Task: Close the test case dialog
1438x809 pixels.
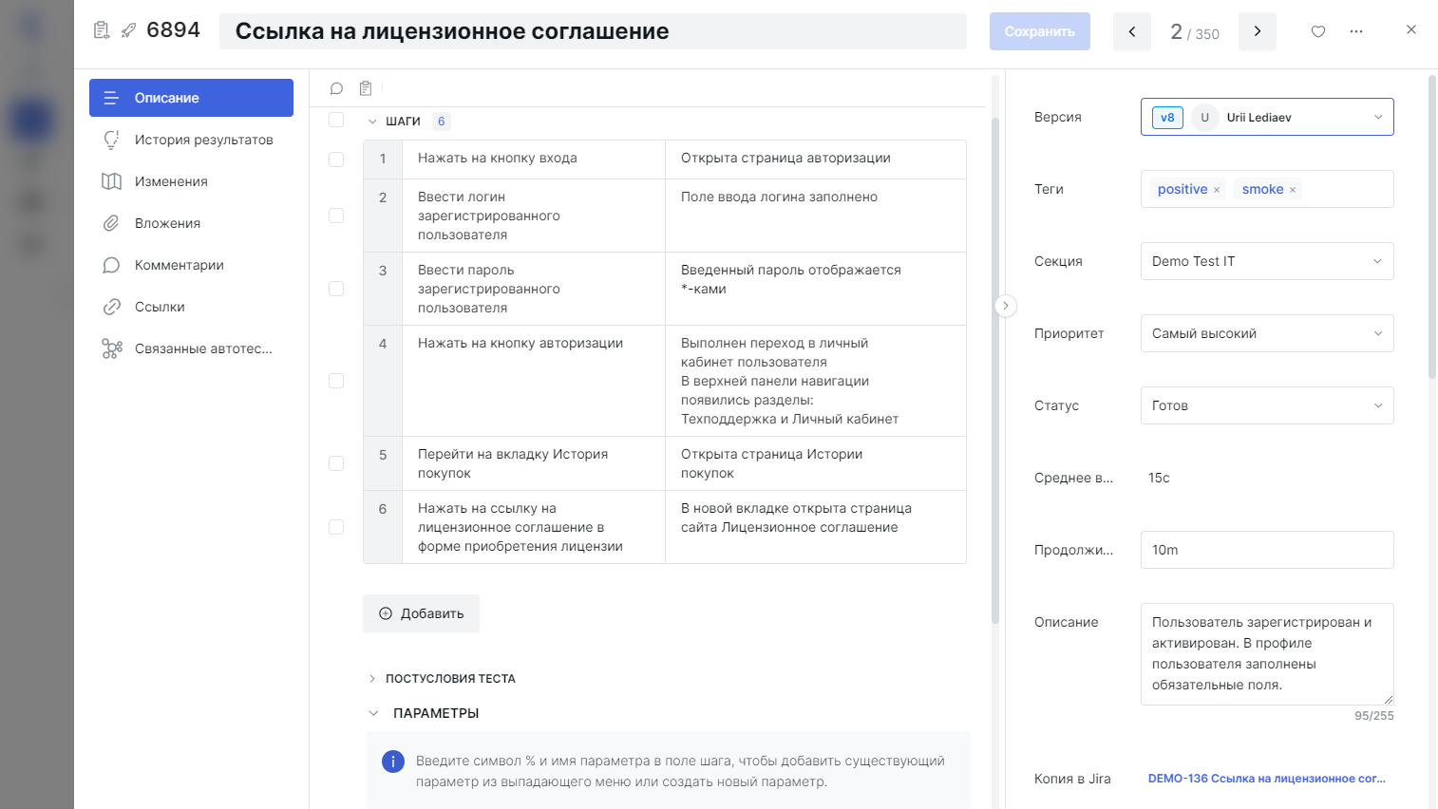Action: click(1411, 29)
